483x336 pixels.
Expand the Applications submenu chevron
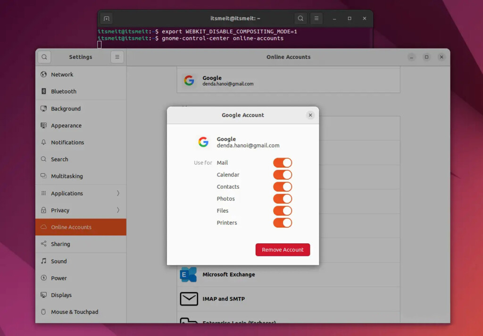(118, 193)
